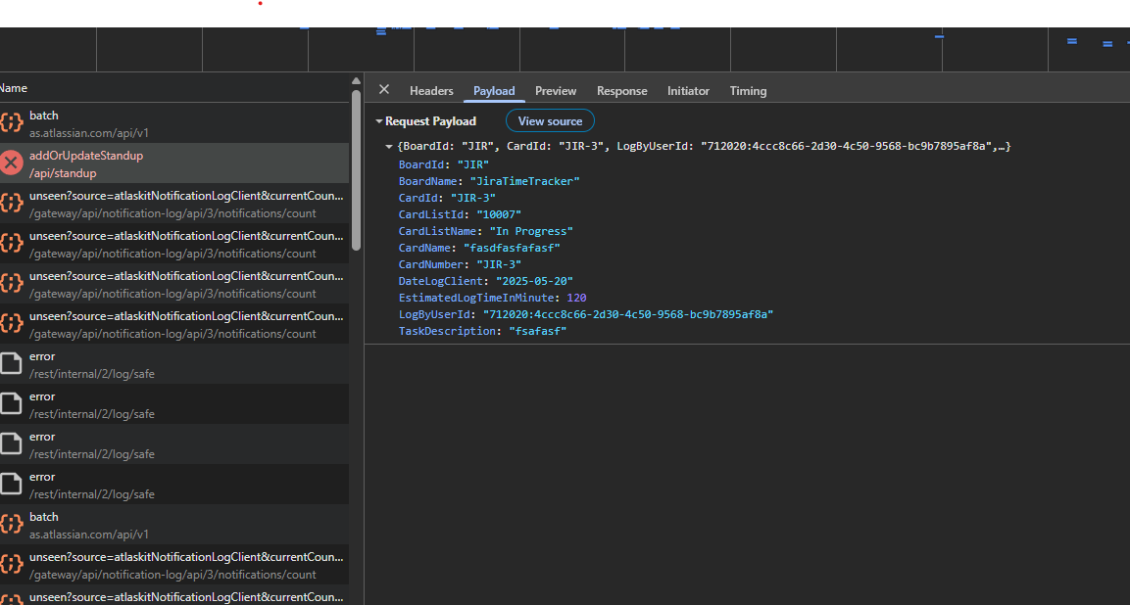The image size is (1130, 605).
Task: Click the View source button
Action: 550,121
